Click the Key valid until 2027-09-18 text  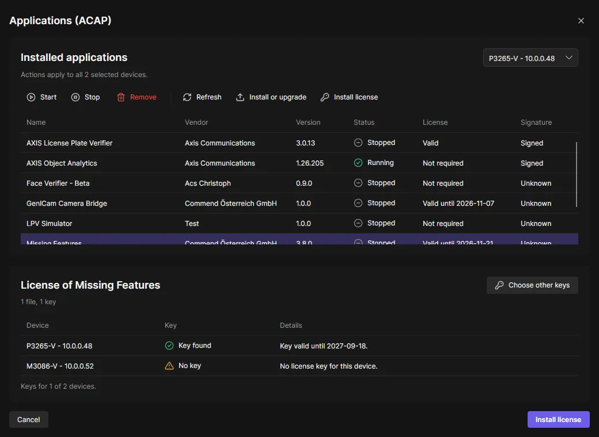pos(324,346)
